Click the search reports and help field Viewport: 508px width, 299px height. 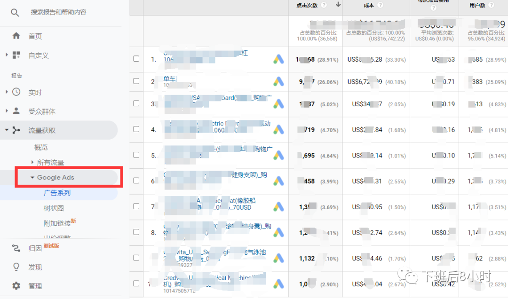click(x=59, y=12)
